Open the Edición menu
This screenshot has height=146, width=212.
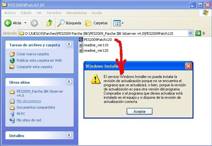pyautogui.click(x=26, y=13)
